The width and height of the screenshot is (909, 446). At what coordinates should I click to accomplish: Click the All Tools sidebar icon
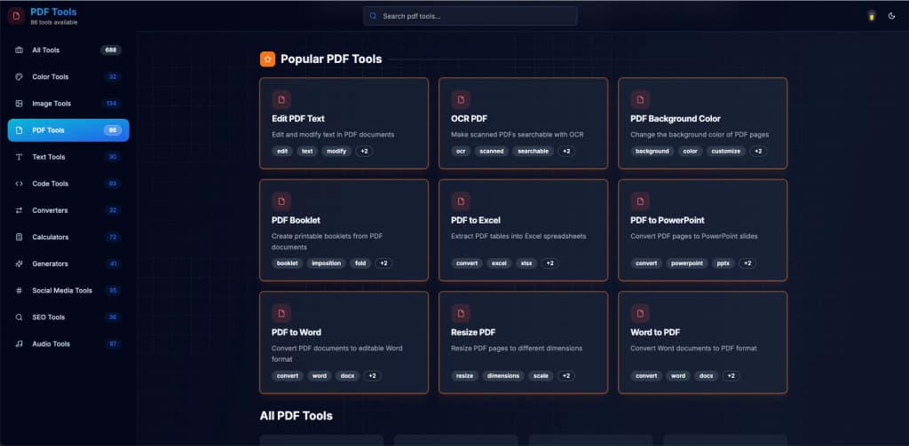[x=20, y=51]
